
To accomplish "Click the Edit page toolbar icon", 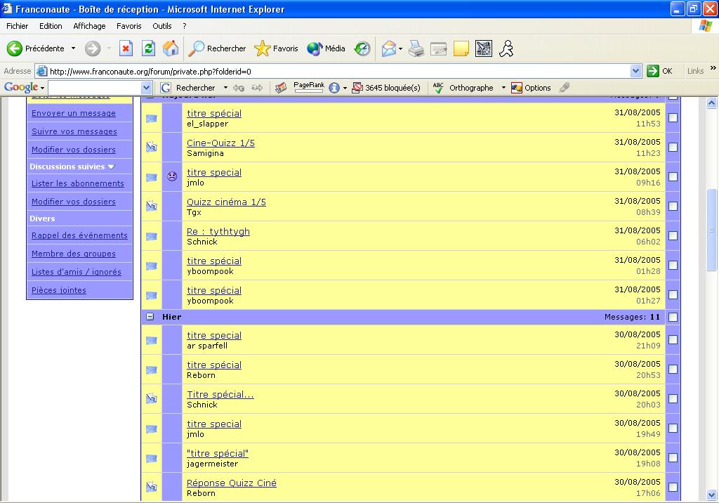I will tap(438, 48).
